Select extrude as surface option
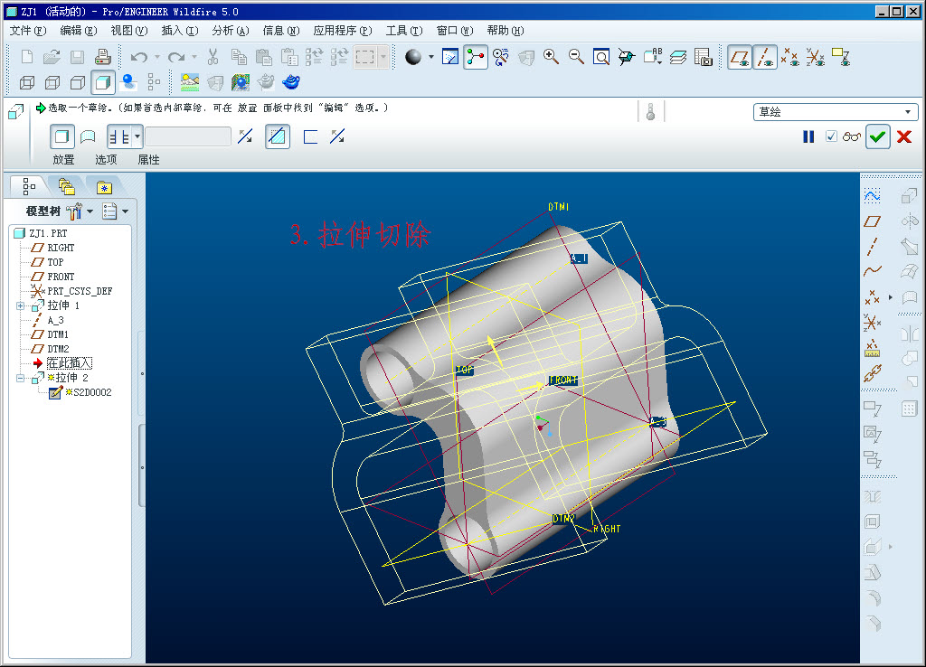 coord(88,137)
